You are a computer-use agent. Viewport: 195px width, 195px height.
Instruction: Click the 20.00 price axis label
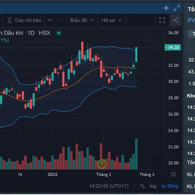173,163
